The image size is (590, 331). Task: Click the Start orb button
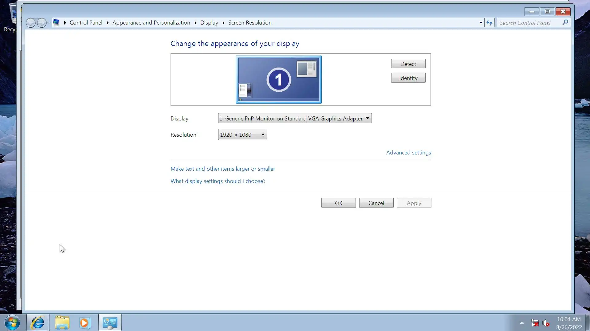click(x=12, y=322)
